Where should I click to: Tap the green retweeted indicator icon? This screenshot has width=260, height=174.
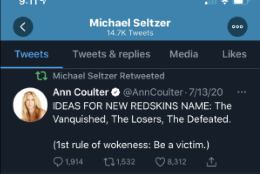[x=41, y=76]
